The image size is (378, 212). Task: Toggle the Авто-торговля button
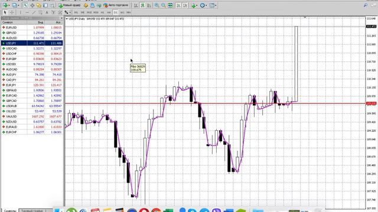click(x=116, y=5)
